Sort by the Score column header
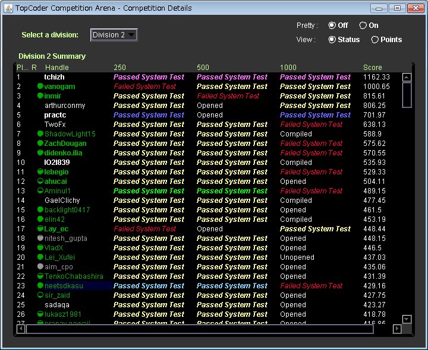Image resolution: width=428 pixels, height=350 pixels. 372,67
